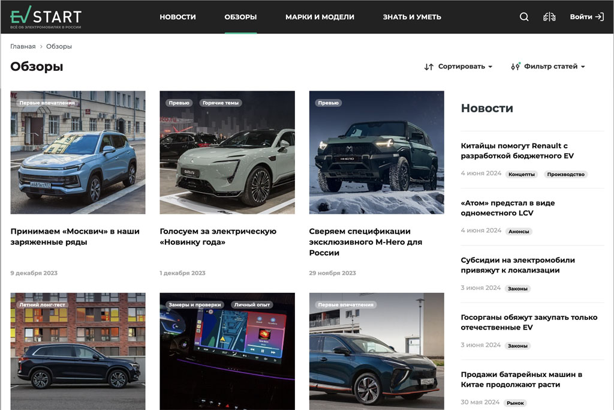Viewport: 614px width, 410px height.
Task: Click the date 1 декабря 2023
Action: click(x=182, y=273)
